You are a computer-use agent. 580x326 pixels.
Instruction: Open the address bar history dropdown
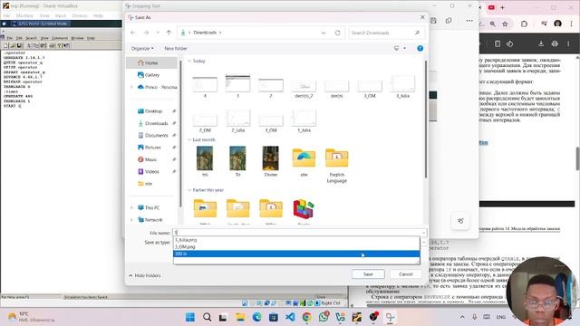[x=324, y=33]
